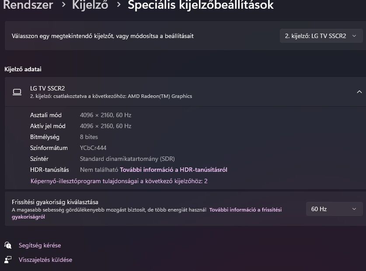
Task: Click the Frissítési gyakoriság kiválasztása label
Action: point(55,202)
